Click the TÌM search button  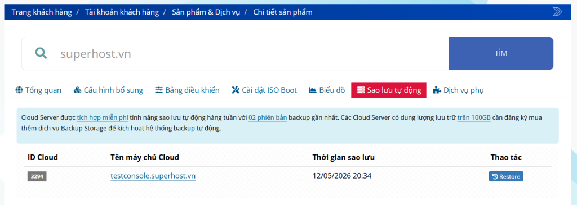pos(501,53)
